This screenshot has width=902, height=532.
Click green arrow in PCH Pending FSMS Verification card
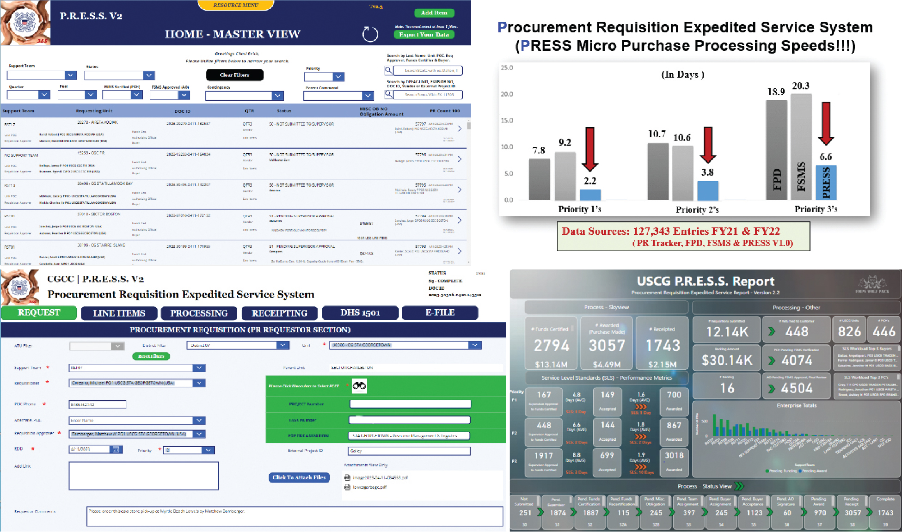(771, 360)
